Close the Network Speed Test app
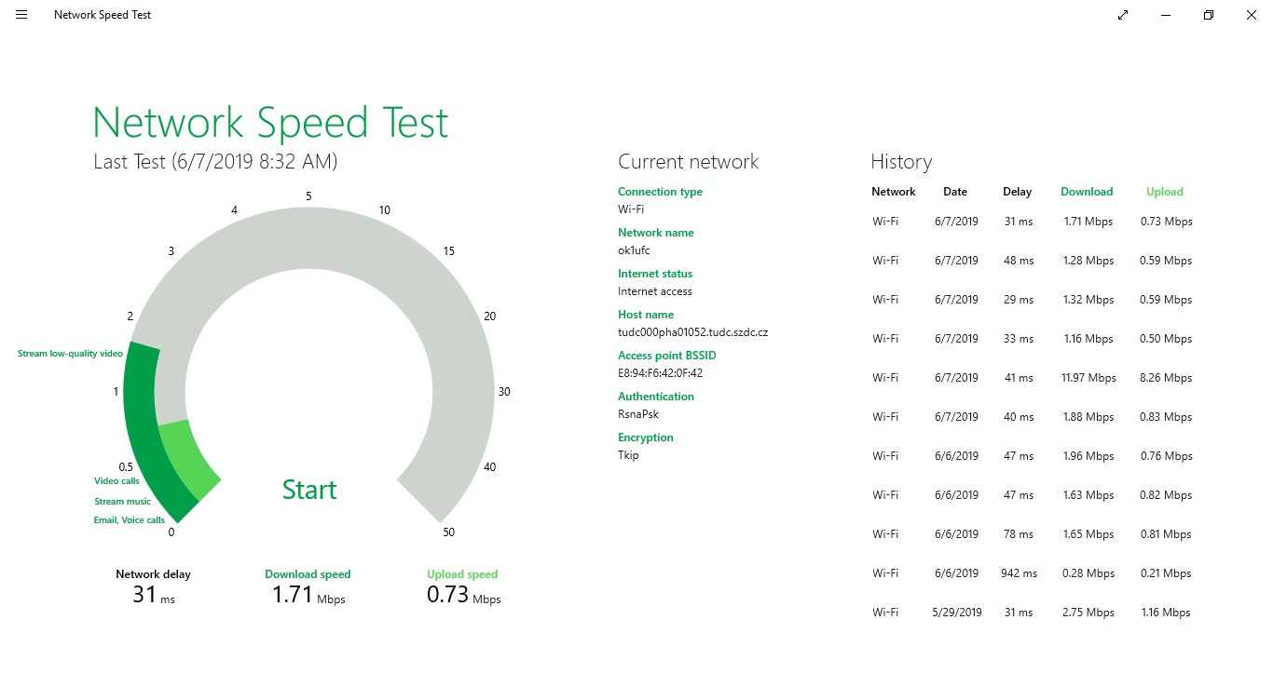Image resolution: width=1273 pixels, height=687 pixels. (1251, 15)
